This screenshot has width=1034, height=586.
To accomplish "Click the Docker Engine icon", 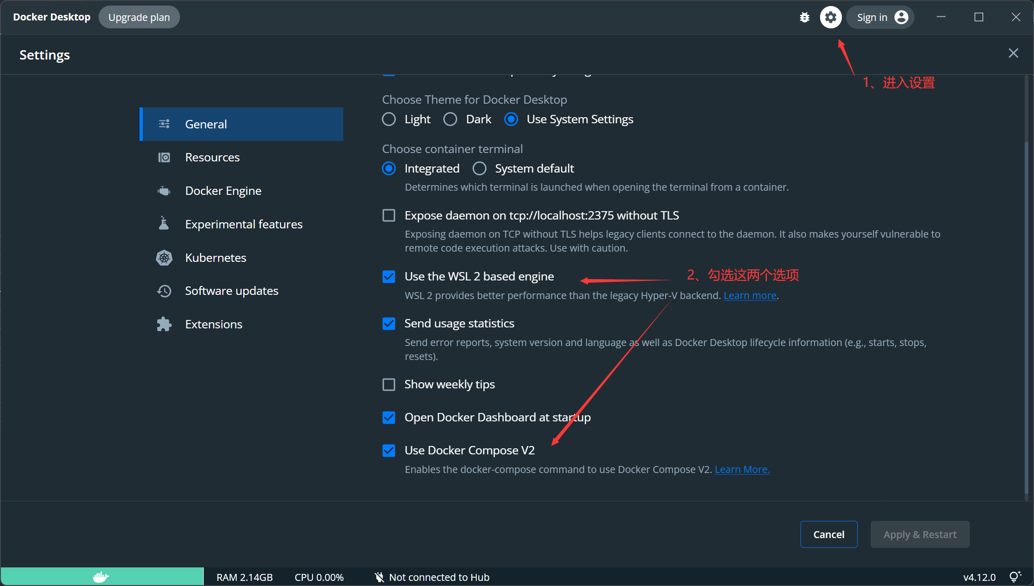I will pos(164,191).
